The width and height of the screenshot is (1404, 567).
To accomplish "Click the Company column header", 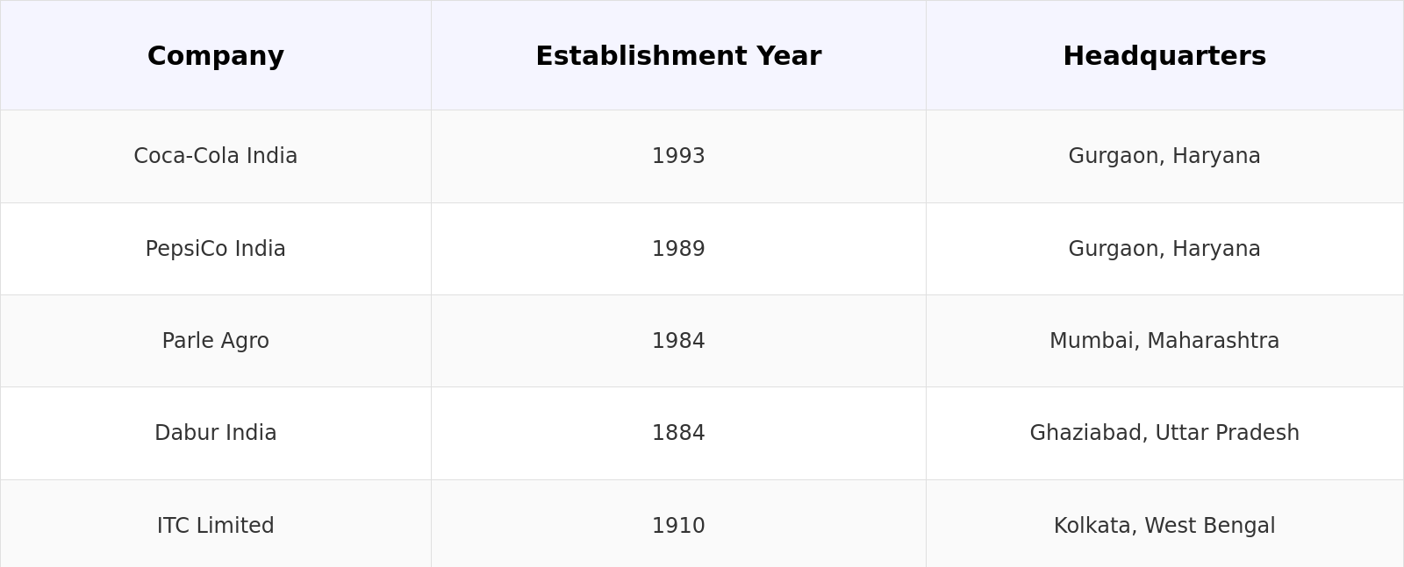I will 216,56.
